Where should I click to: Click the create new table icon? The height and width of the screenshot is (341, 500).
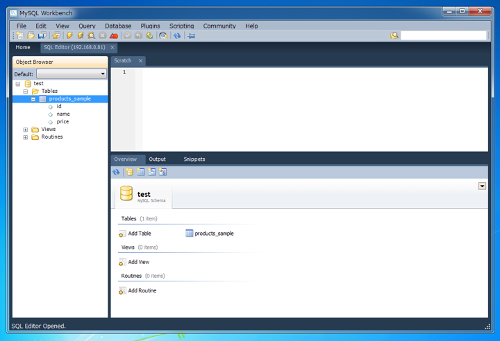(140, 173)
